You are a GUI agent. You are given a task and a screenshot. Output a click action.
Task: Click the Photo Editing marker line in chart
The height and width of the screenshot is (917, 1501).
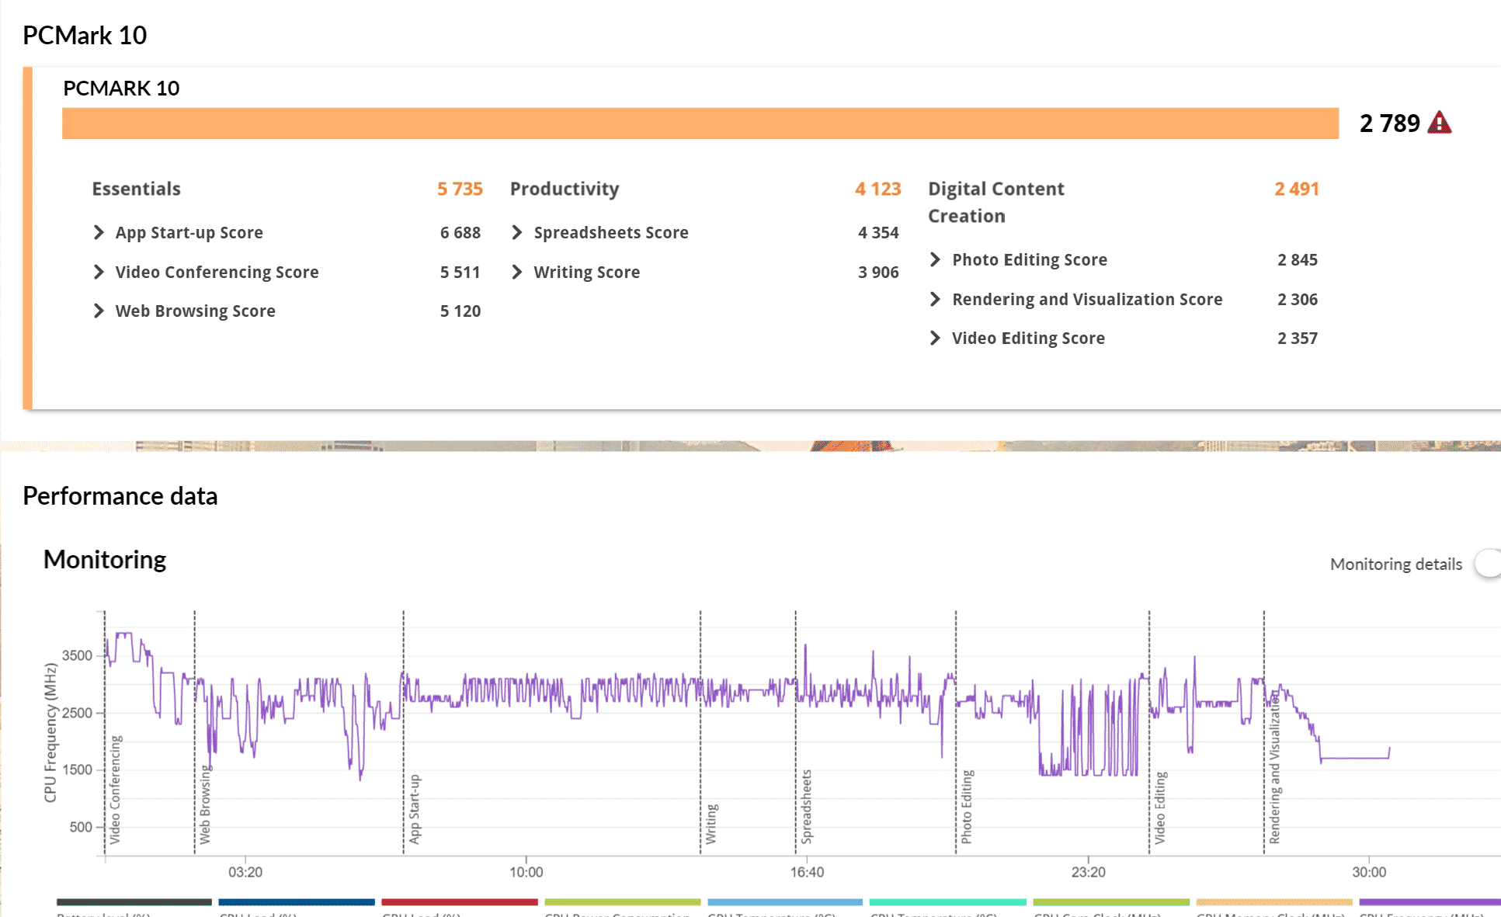click(x=956, y=745)
